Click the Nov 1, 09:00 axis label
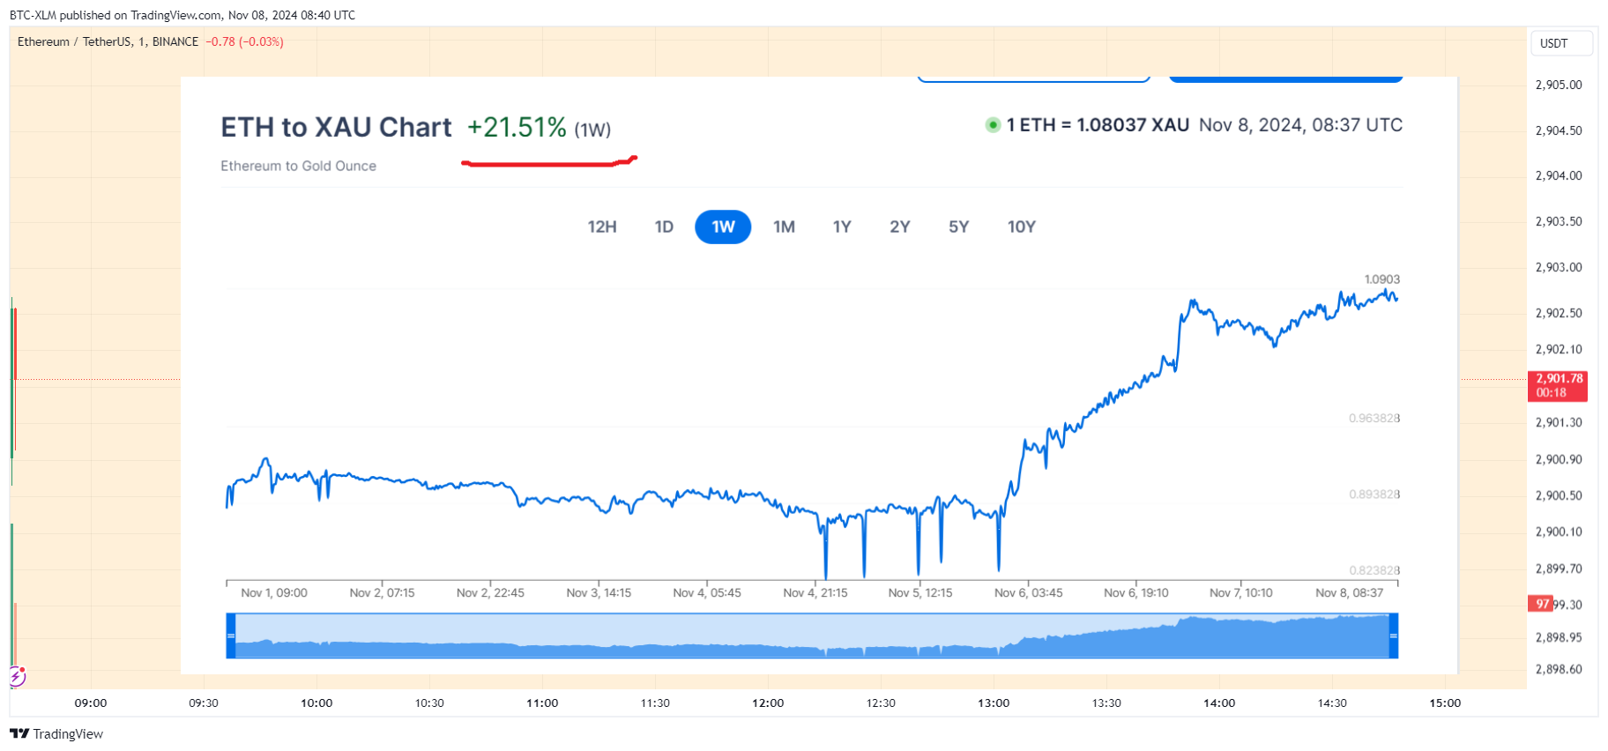Viewport: 1608px width, 751px height. tap(274, 592)
